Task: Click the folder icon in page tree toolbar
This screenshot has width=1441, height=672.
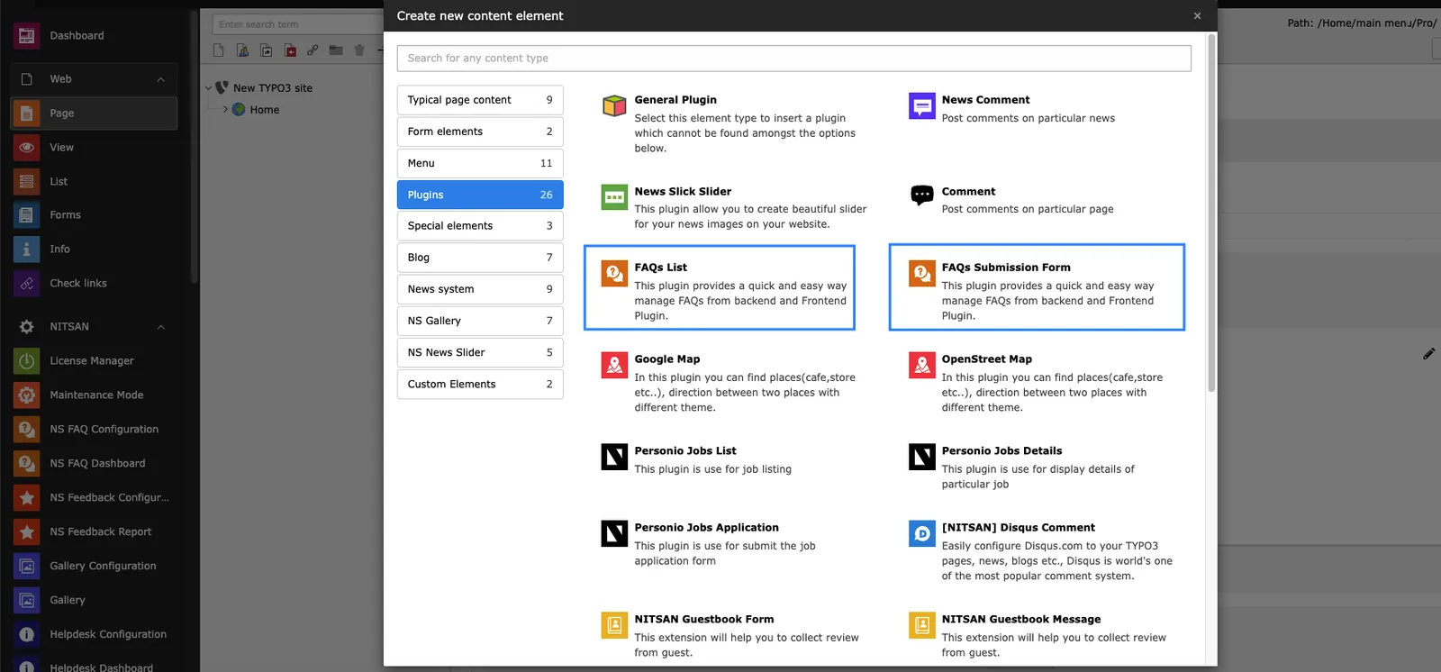Action: tap(336, 50)
